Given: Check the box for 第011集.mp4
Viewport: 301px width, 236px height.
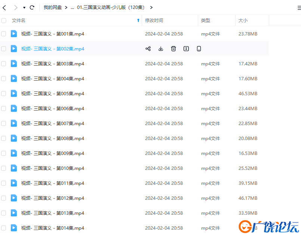Looking at the screenshot, I should (4, 183).
